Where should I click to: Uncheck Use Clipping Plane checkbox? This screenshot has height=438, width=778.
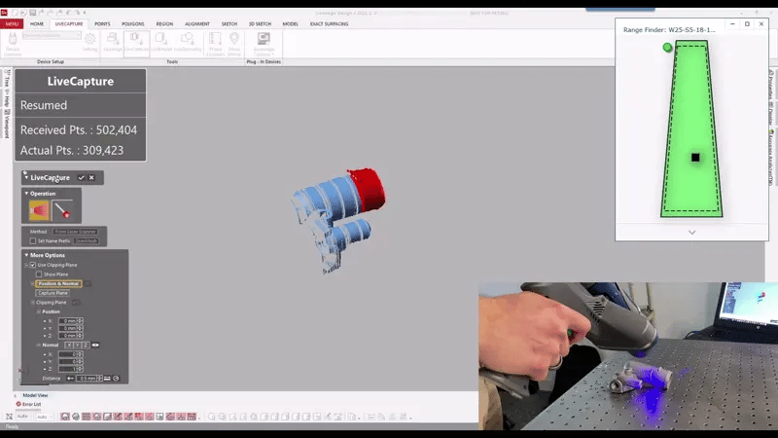pos(33,265)
